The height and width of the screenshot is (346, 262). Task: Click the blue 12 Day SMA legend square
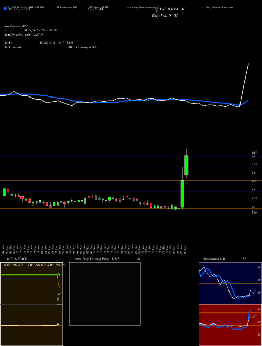[x=5, y=8]
